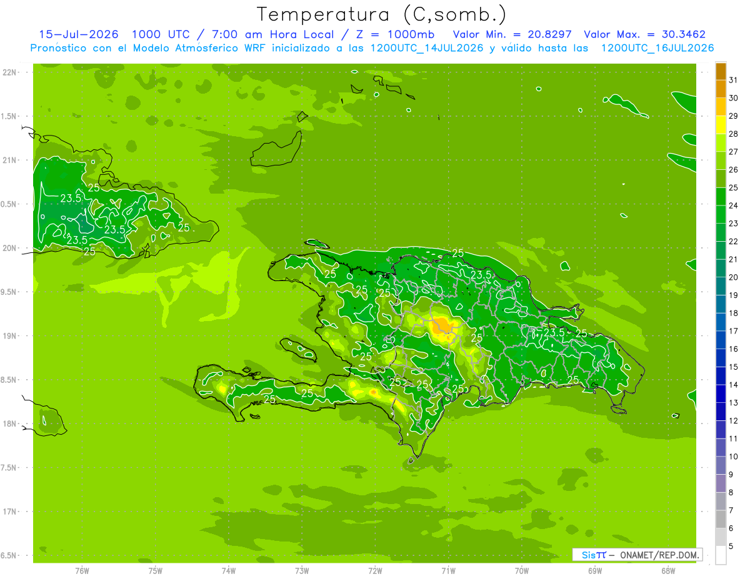
Task: Pick the teal legend swatch between 19 and 20
Action: click(721, 287)
